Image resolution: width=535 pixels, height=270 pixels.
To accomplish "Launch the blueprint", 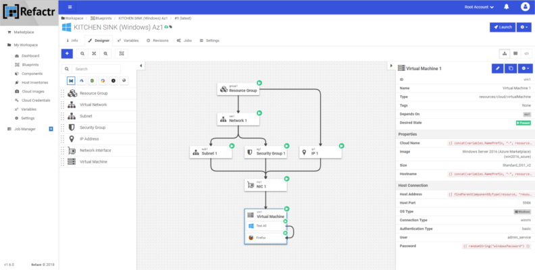I will (503, 27).
